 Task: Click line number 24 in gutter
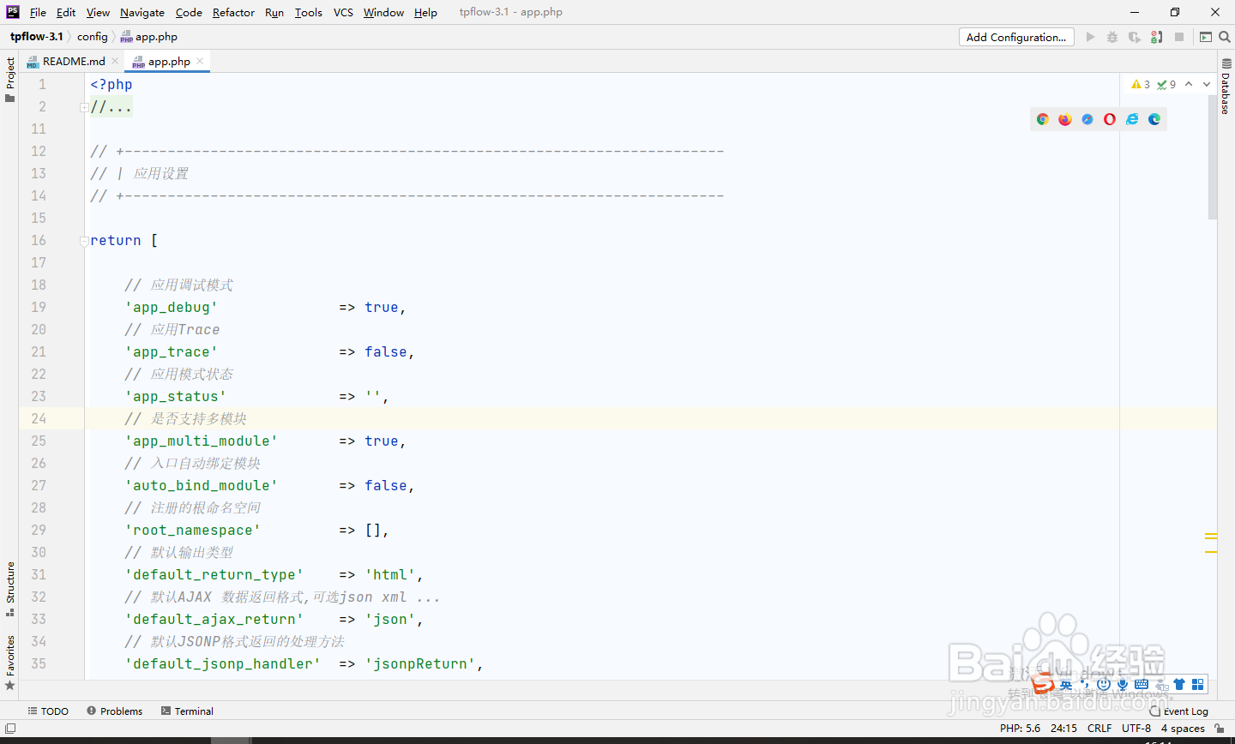click(x=39, y=419)
